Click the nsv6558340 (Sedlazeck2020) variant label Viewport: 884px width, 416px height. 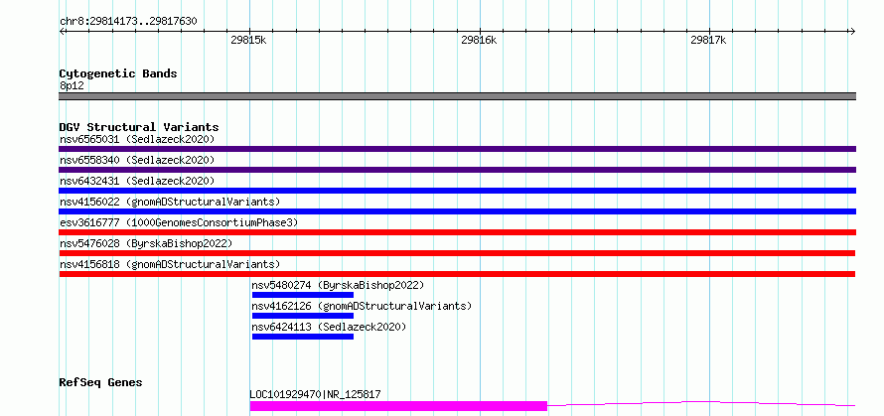click(x=137, y=160)
